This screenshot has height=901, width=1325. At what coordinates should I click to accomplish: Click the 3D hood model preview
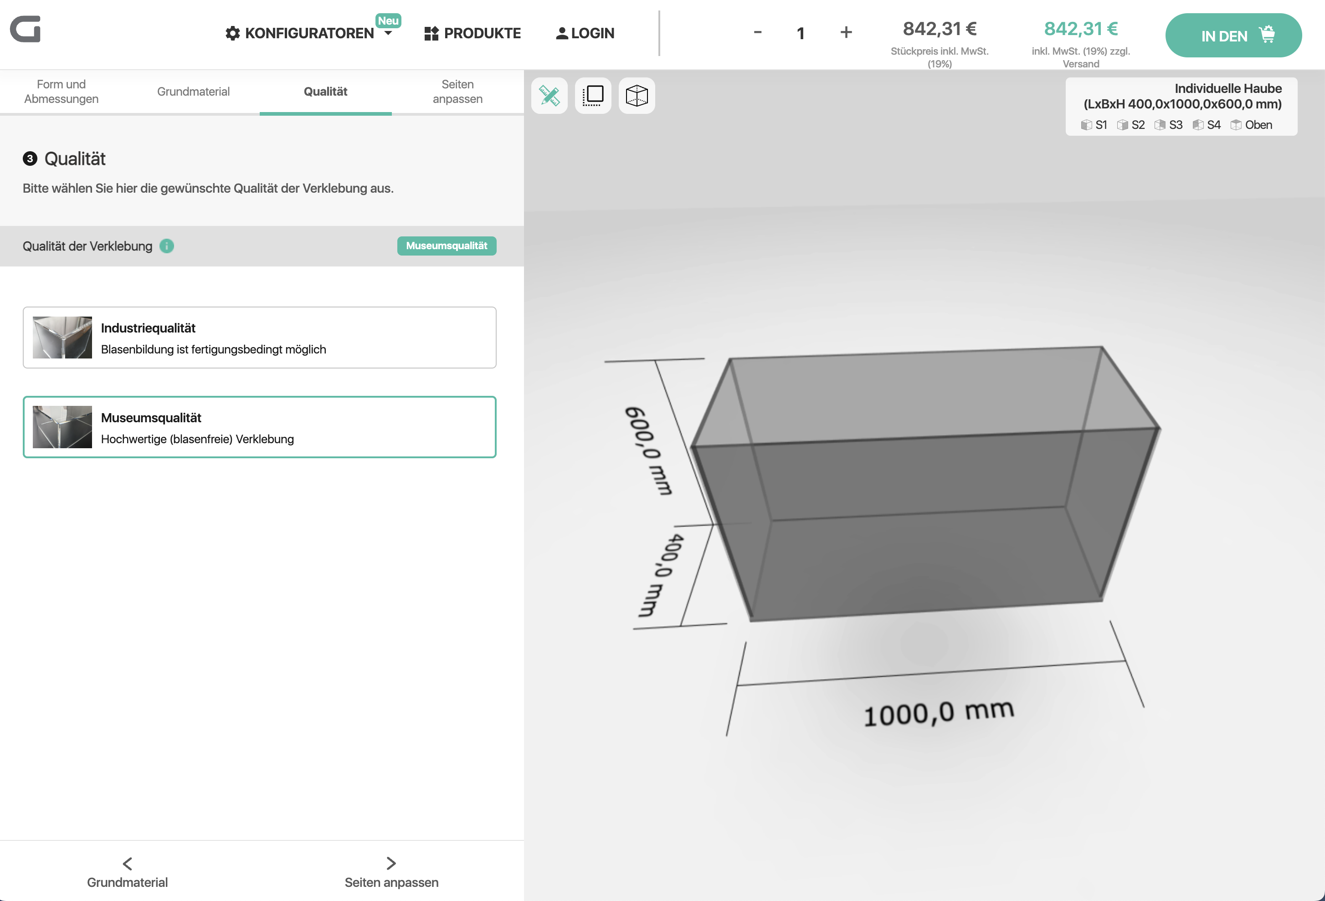pos(925,483)
